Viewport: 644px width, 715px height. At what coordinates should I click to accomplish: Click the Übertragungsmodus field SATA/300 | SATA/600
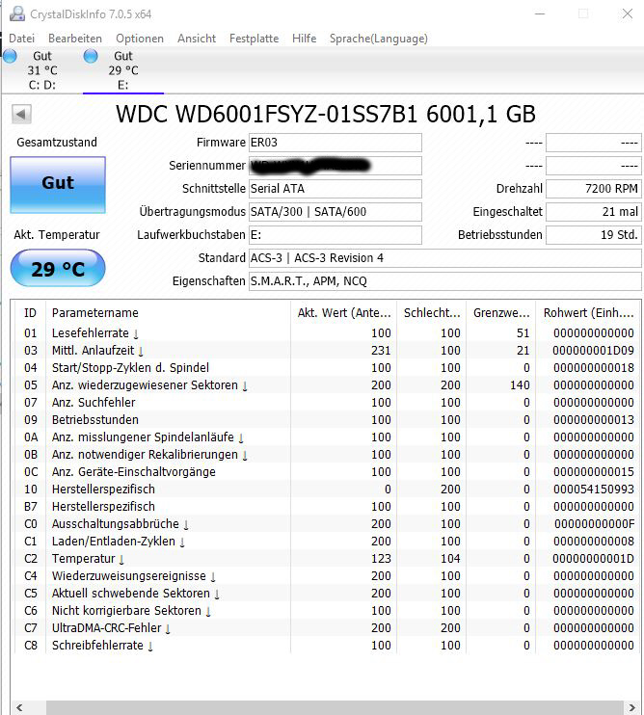pos(335,212)
